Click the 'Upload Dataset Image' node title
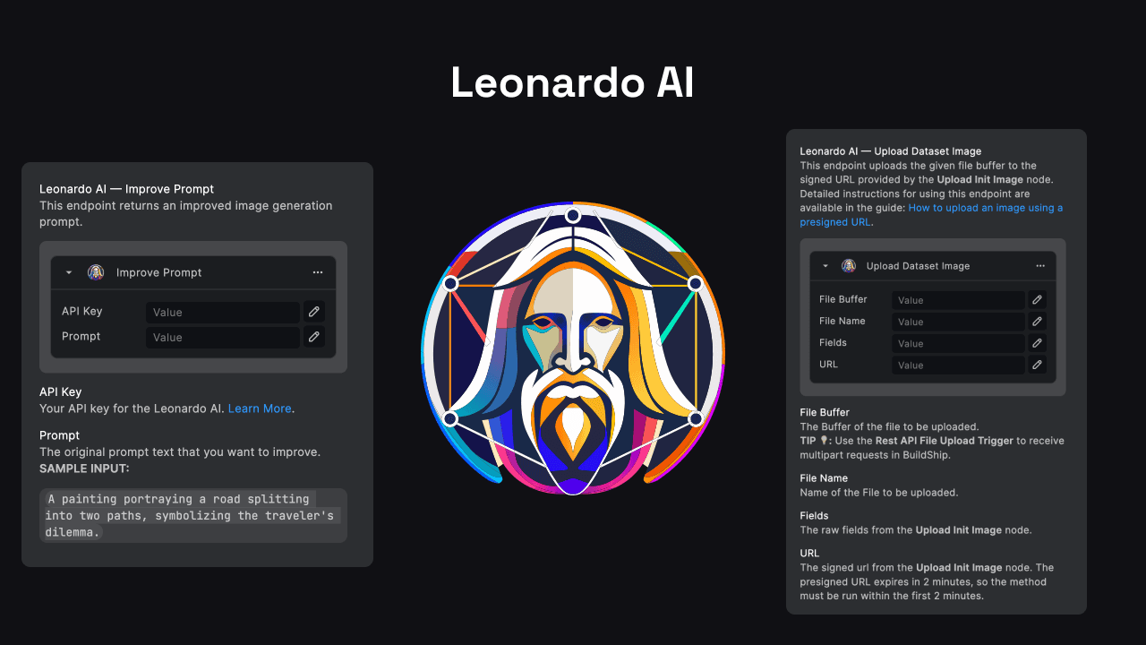This screenshot has height=645, width=1146. pos(918,266)
